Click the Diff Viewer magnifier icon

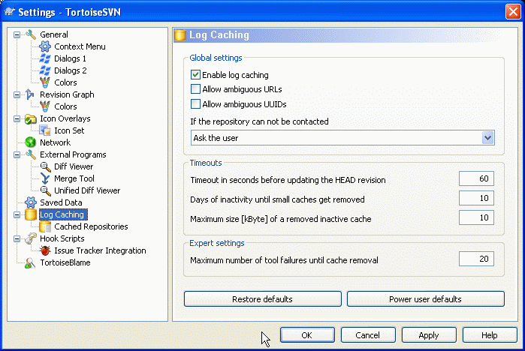(45, 166)
